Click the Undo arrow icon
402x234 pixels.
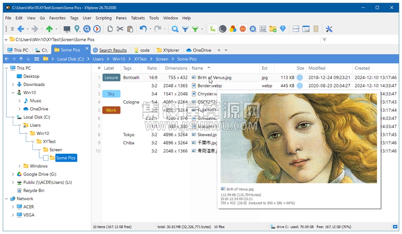coord(143,29)
